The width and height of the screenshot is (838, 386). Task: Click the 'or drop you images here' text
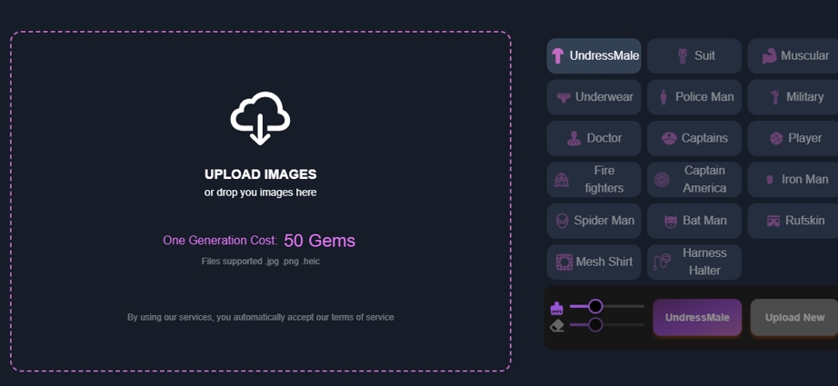click(260, 193)
